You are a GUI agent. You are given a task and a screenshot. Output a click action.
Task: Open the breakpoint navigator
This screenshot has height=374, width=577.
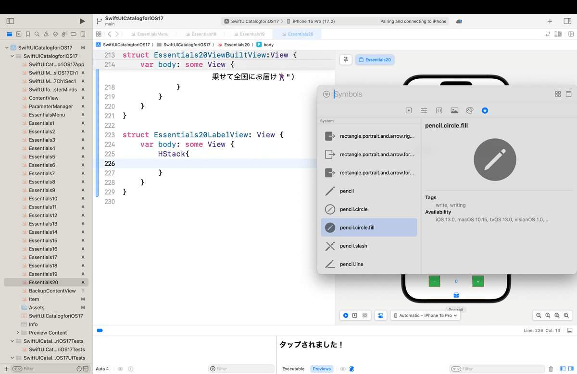pos(74,34)
